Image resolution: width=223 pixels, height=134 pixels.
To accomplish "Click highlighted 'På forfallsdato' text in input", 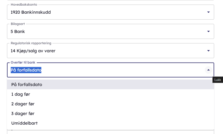I will click(26, 70).
